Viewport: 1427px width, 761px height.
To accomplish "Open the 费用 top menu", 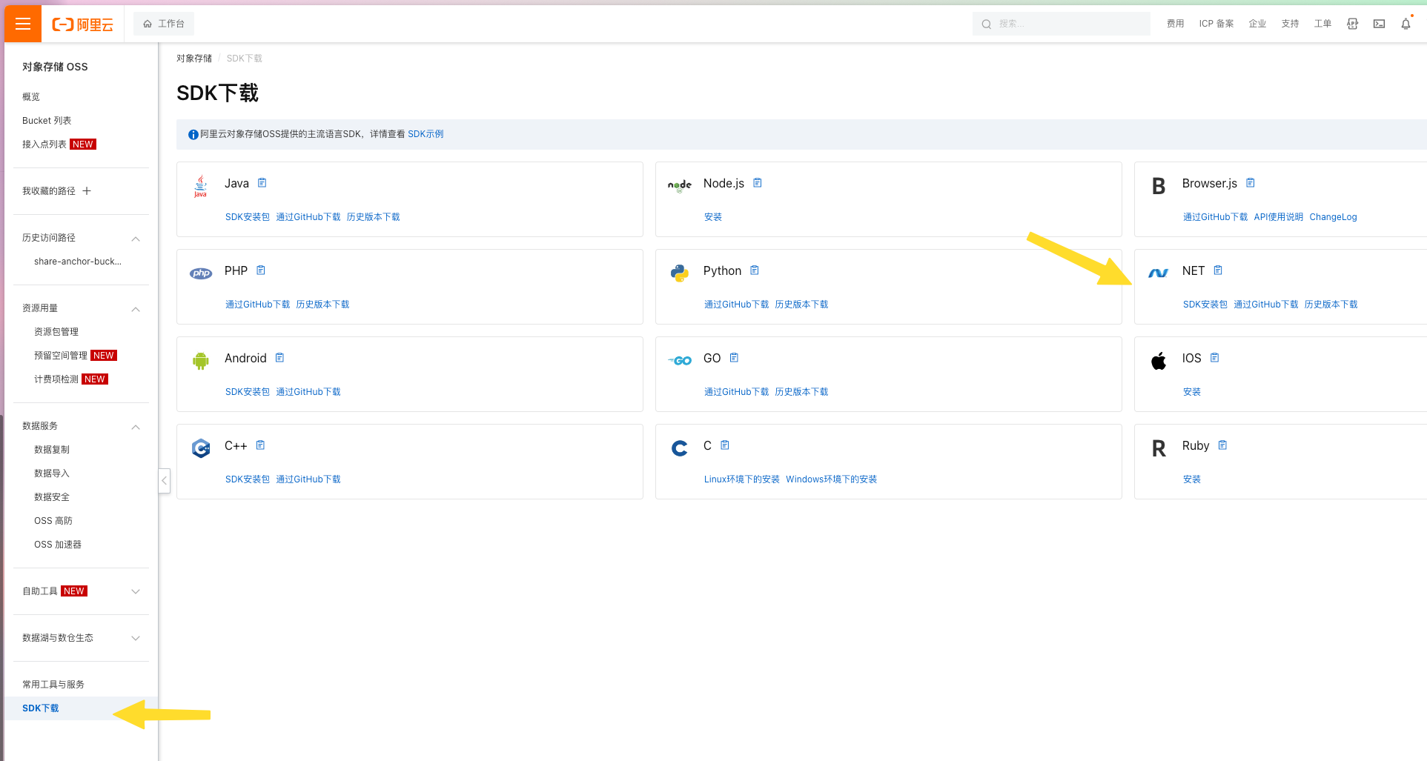I will pyautogui.click(x=1175, y=24).
